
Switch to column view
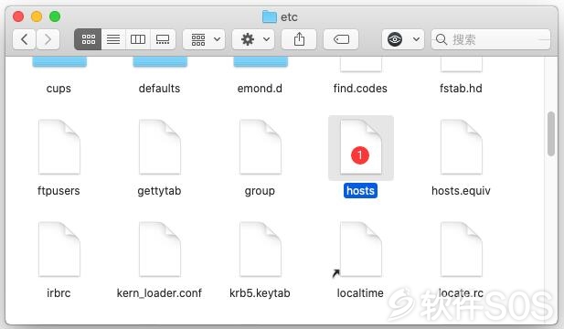pyautogui.click(x=138, y=39)
